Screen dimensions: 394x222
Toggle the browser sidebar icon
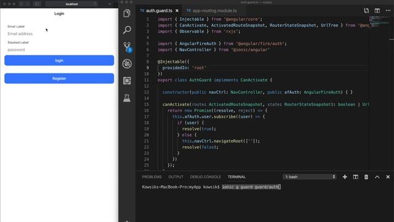(x=37, y=4)
